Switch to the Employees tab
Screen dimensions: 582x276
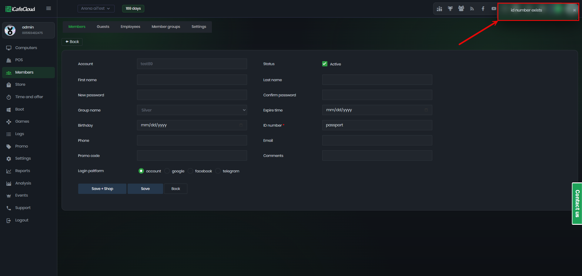point(130,27)
